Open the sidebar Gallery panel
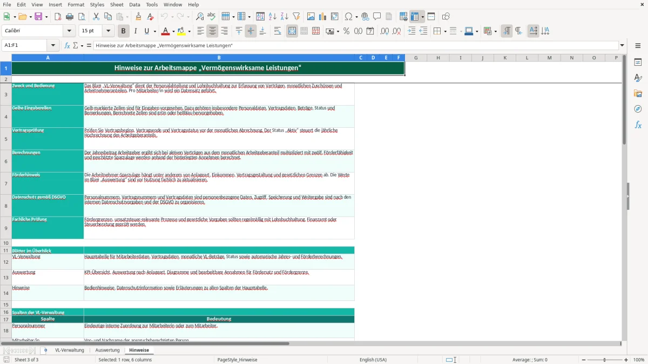 638,93
